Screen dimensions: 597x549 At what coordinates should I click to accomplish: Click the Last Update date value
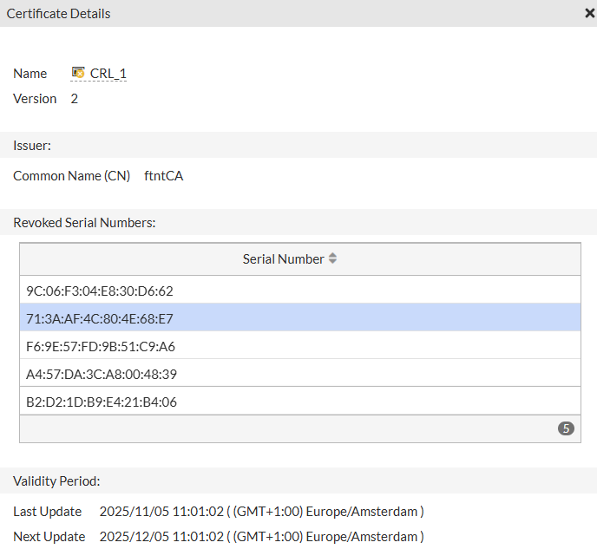pyautogui.click(x=261, y=511)
